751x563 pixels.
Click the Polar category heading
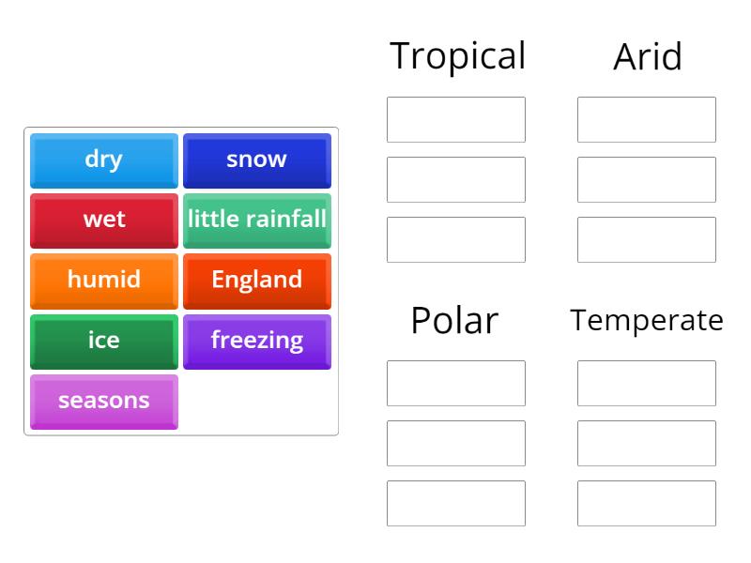click(453, 321)
